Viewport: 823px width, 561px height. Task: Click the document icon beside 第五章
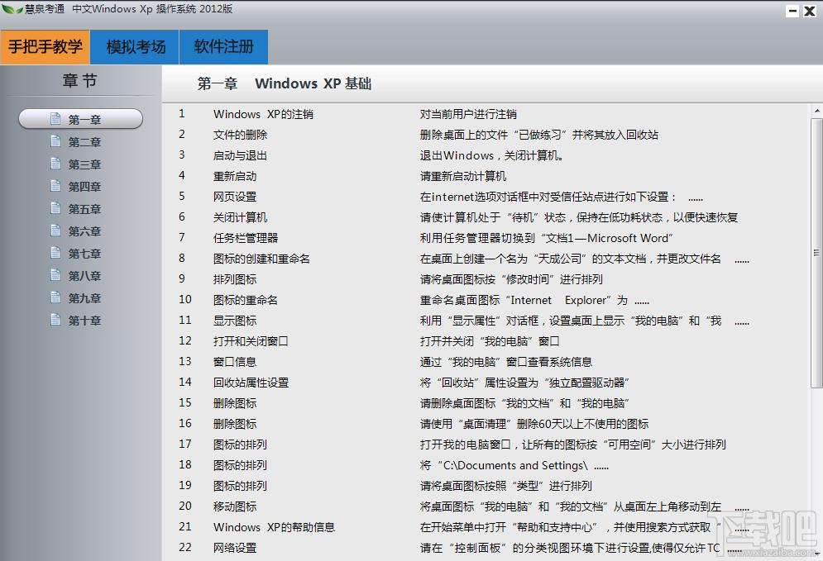click(55, 208)
